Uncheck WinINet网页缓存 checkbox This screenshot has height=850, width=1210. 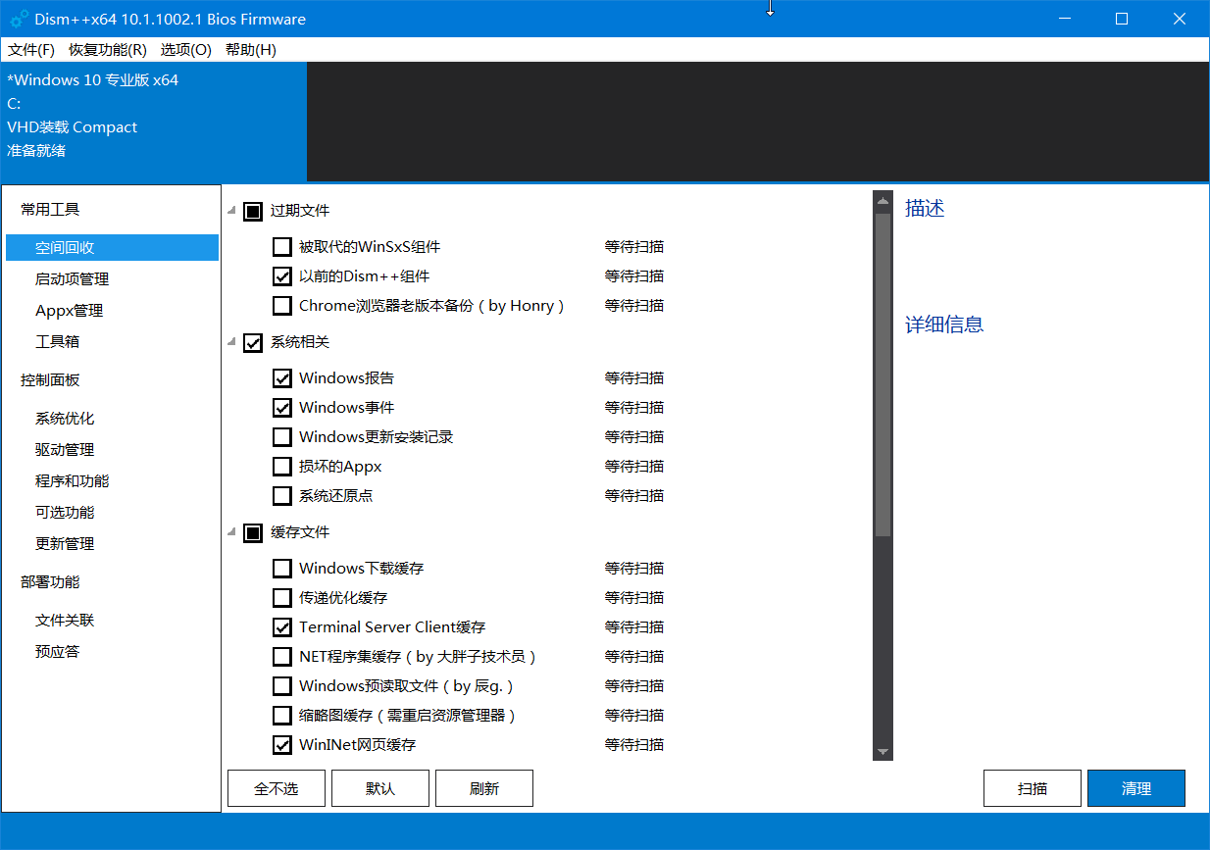click(282, 745)
